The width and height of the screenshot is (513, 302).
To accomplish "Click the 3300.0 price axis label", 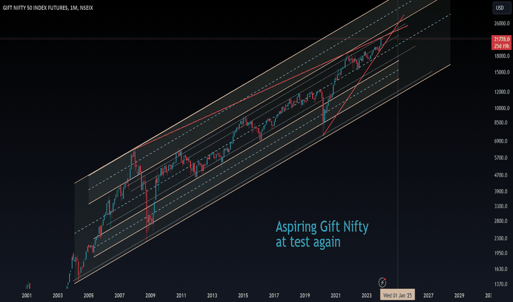I will click(x=502, y=206).
